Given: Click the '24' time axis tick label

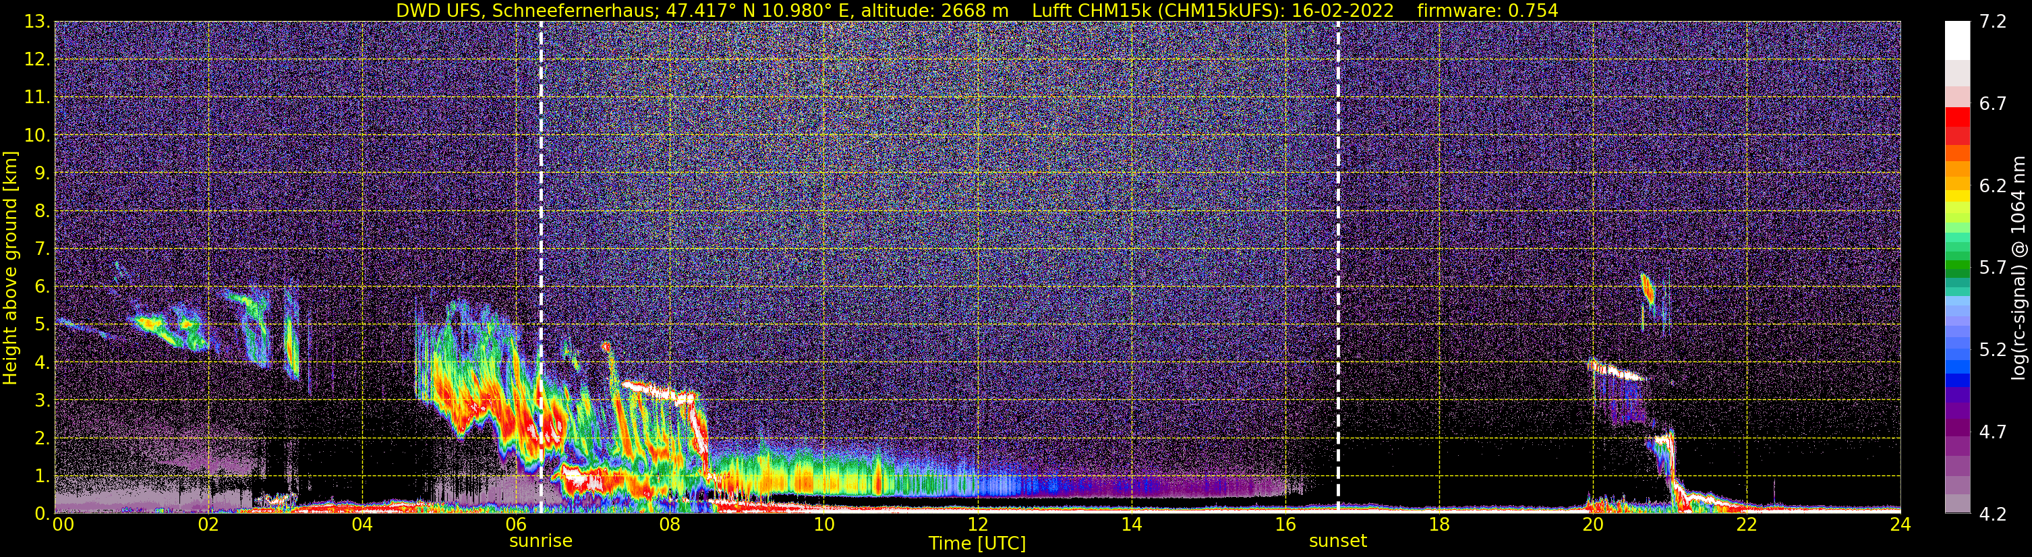Looking at the screenshot, I should pyautogui.click(x=1900, y=525).
